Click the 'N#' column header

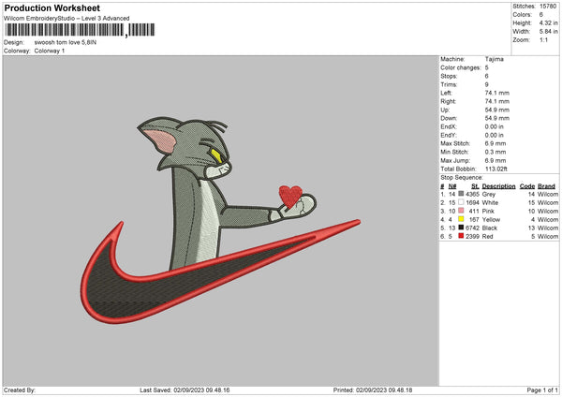452,186
